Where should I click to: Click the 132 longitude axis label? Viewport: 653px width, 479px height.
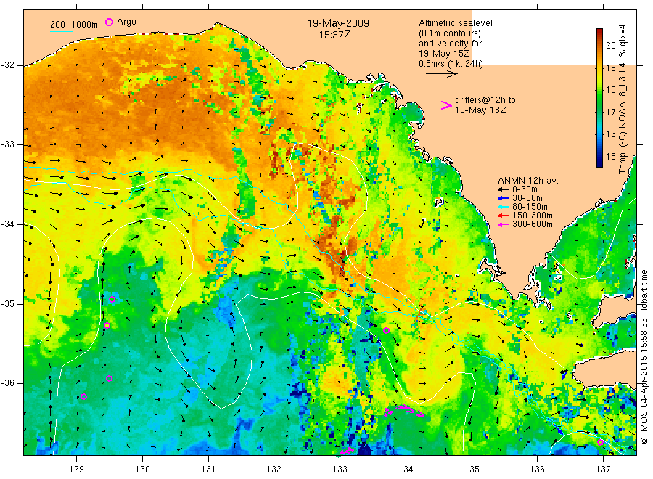point(274,470)
